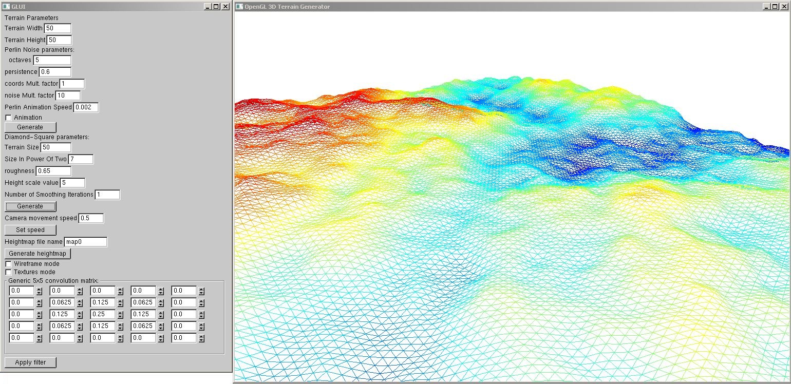Click matrix row 2 column 3 field 0.125
Viewport: 791px width, 384px height.
tap(103, 302)
